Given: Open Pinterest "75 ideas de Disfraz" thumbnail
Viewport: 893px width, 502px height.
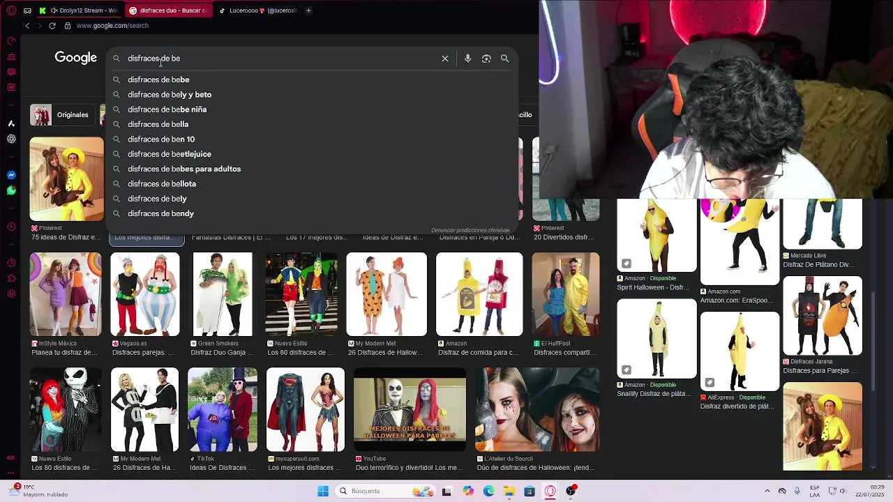Looking at the screenshot, I should pyautogui.click(x=66, y=179).
